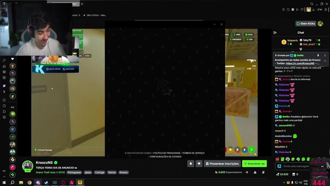The image size is (330, 186).
Task: Insert the red emote in the chat emote row
Action: coord(277,159)
